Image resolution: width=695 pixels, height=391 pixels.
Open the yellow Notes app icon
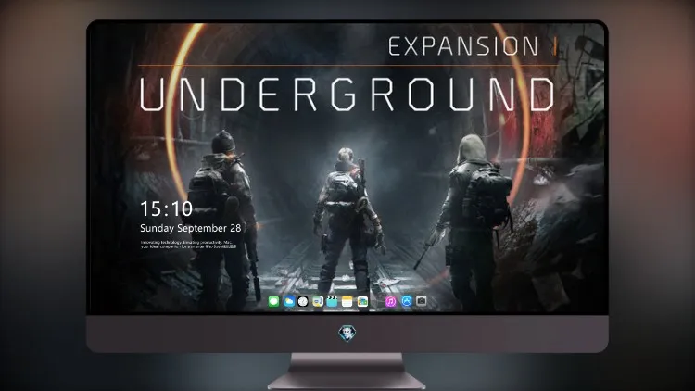(347, 302)
